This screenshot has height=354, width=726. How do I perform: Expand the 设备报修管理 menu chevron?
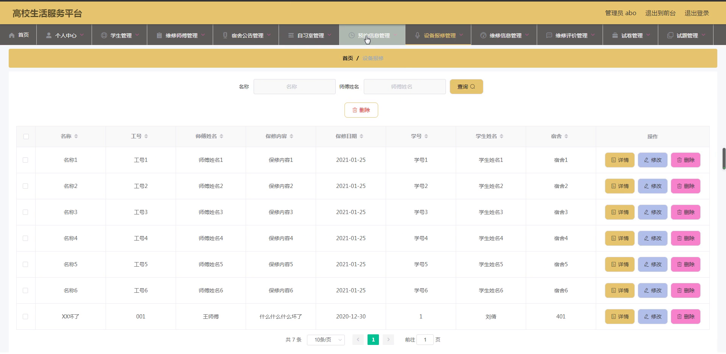click(x=461, y=35)
